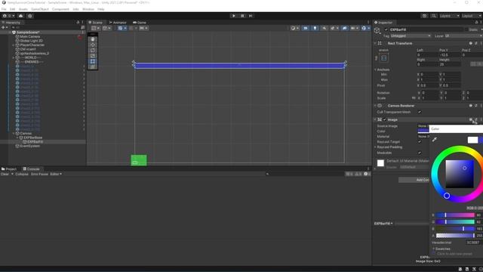
Task: Adjust the alpha channel slider
Action: tap(455, 236)
